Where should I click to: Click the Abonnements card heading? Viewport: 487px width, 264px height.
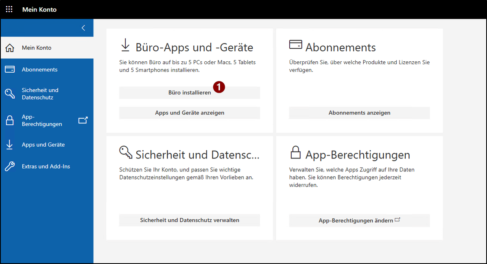[341, 48]
